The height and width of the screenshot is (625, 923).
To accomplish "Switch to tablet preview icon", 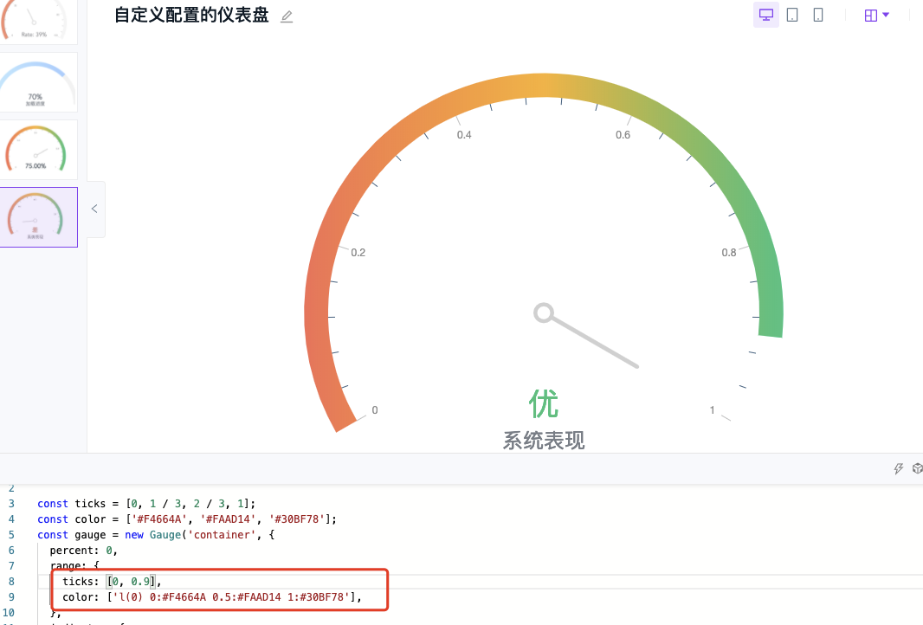I will (791, 15).
